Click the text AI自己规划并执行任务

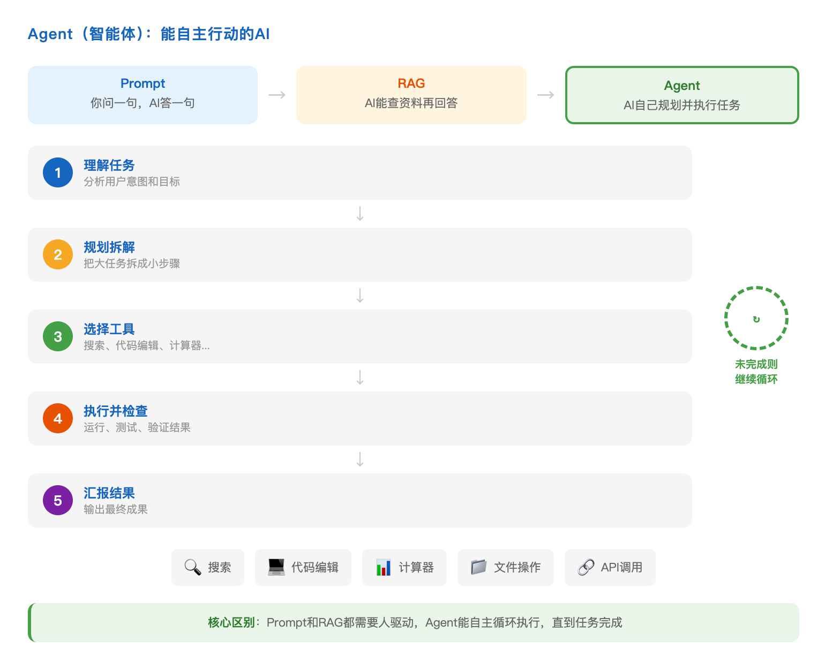tap(682, 105)
